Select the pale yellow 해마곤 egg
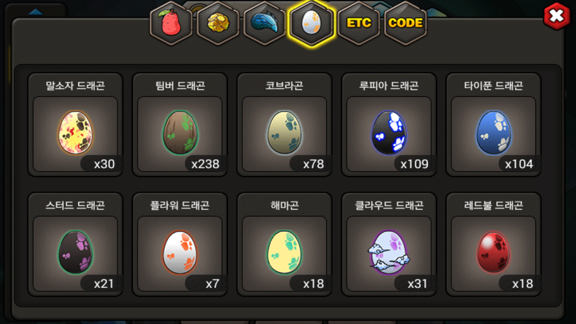 (284, 252)
